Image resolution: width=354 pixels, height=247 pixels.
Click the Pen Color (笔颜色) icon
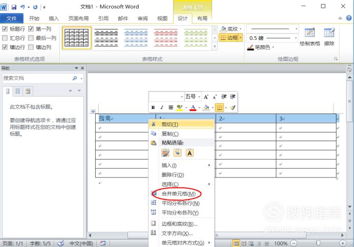pyautogui.click(x=250, y=48)
